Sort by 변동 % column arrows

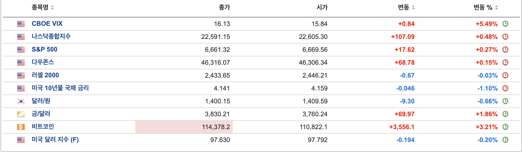[x=496, y=8]
